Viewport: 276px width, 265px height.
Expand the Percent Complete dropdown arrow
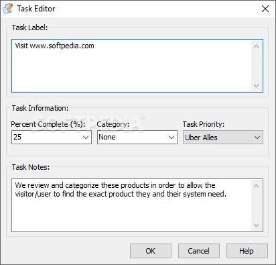pyautogui.click(x=86, y=138)
